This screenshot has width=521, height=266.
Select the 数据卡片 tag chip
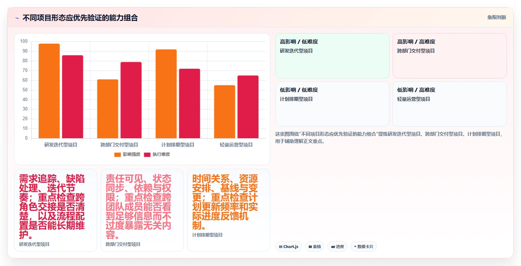pos(364,247)
